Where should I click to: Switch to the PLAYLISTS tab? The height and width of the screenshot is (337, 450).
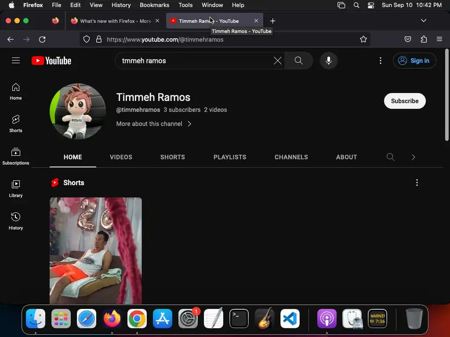click(x=230, y=157)
